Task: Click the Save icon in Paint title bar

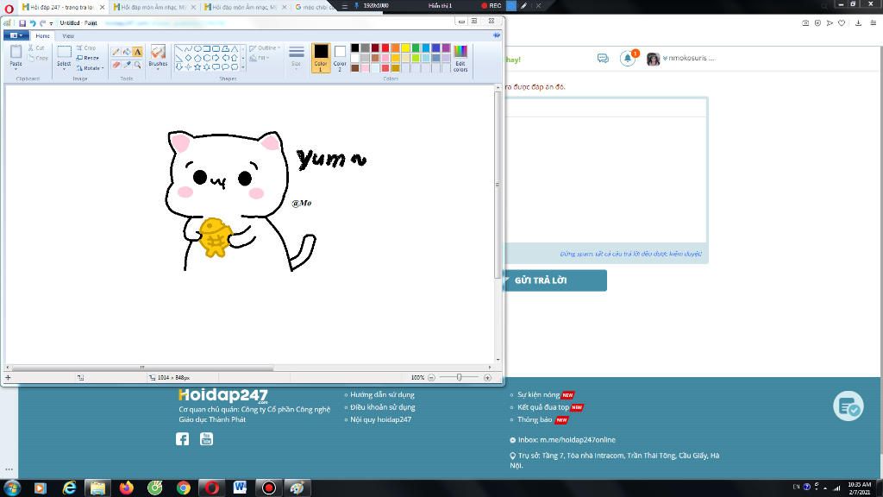Action: tap(22, 23)
